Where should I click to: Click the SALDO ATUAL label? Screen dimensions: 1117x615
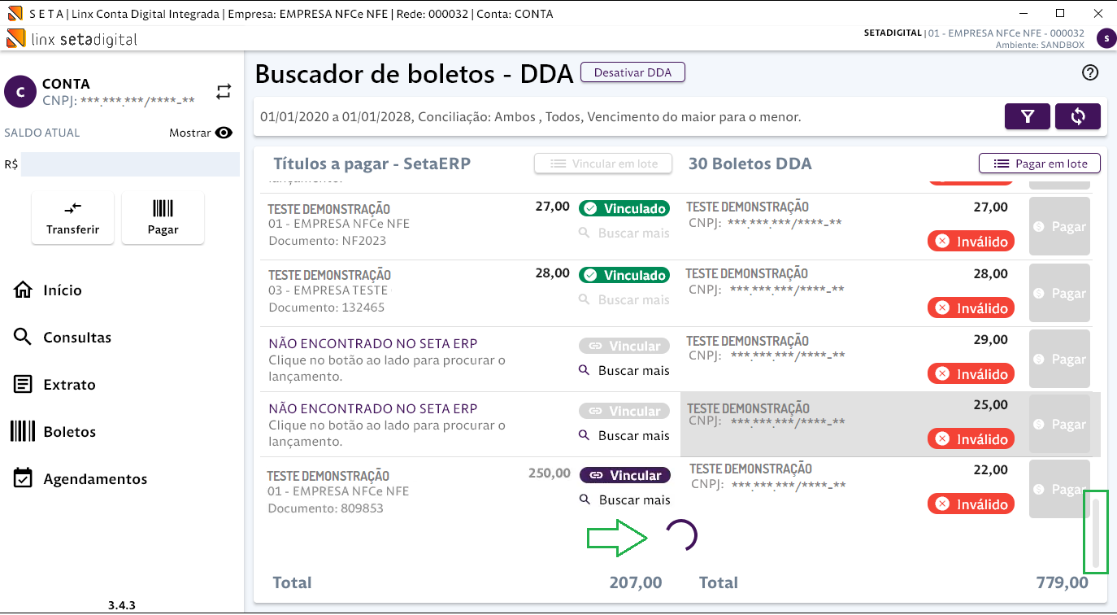42,133
